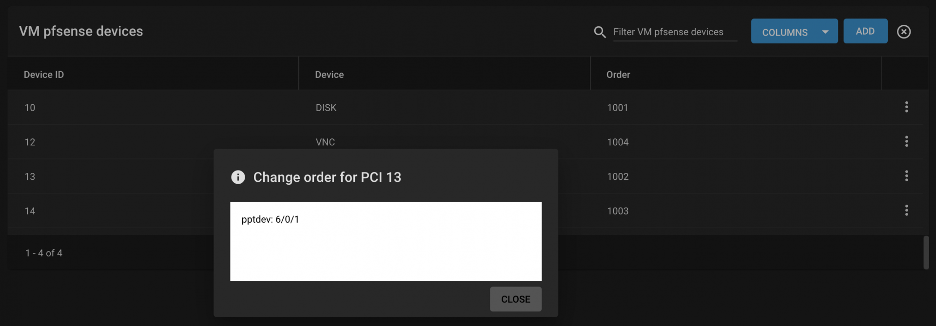The image size is (936, 326).
Task: Click the pptdev: 6/0/1 text box
Action: click(x=386, y=242)
